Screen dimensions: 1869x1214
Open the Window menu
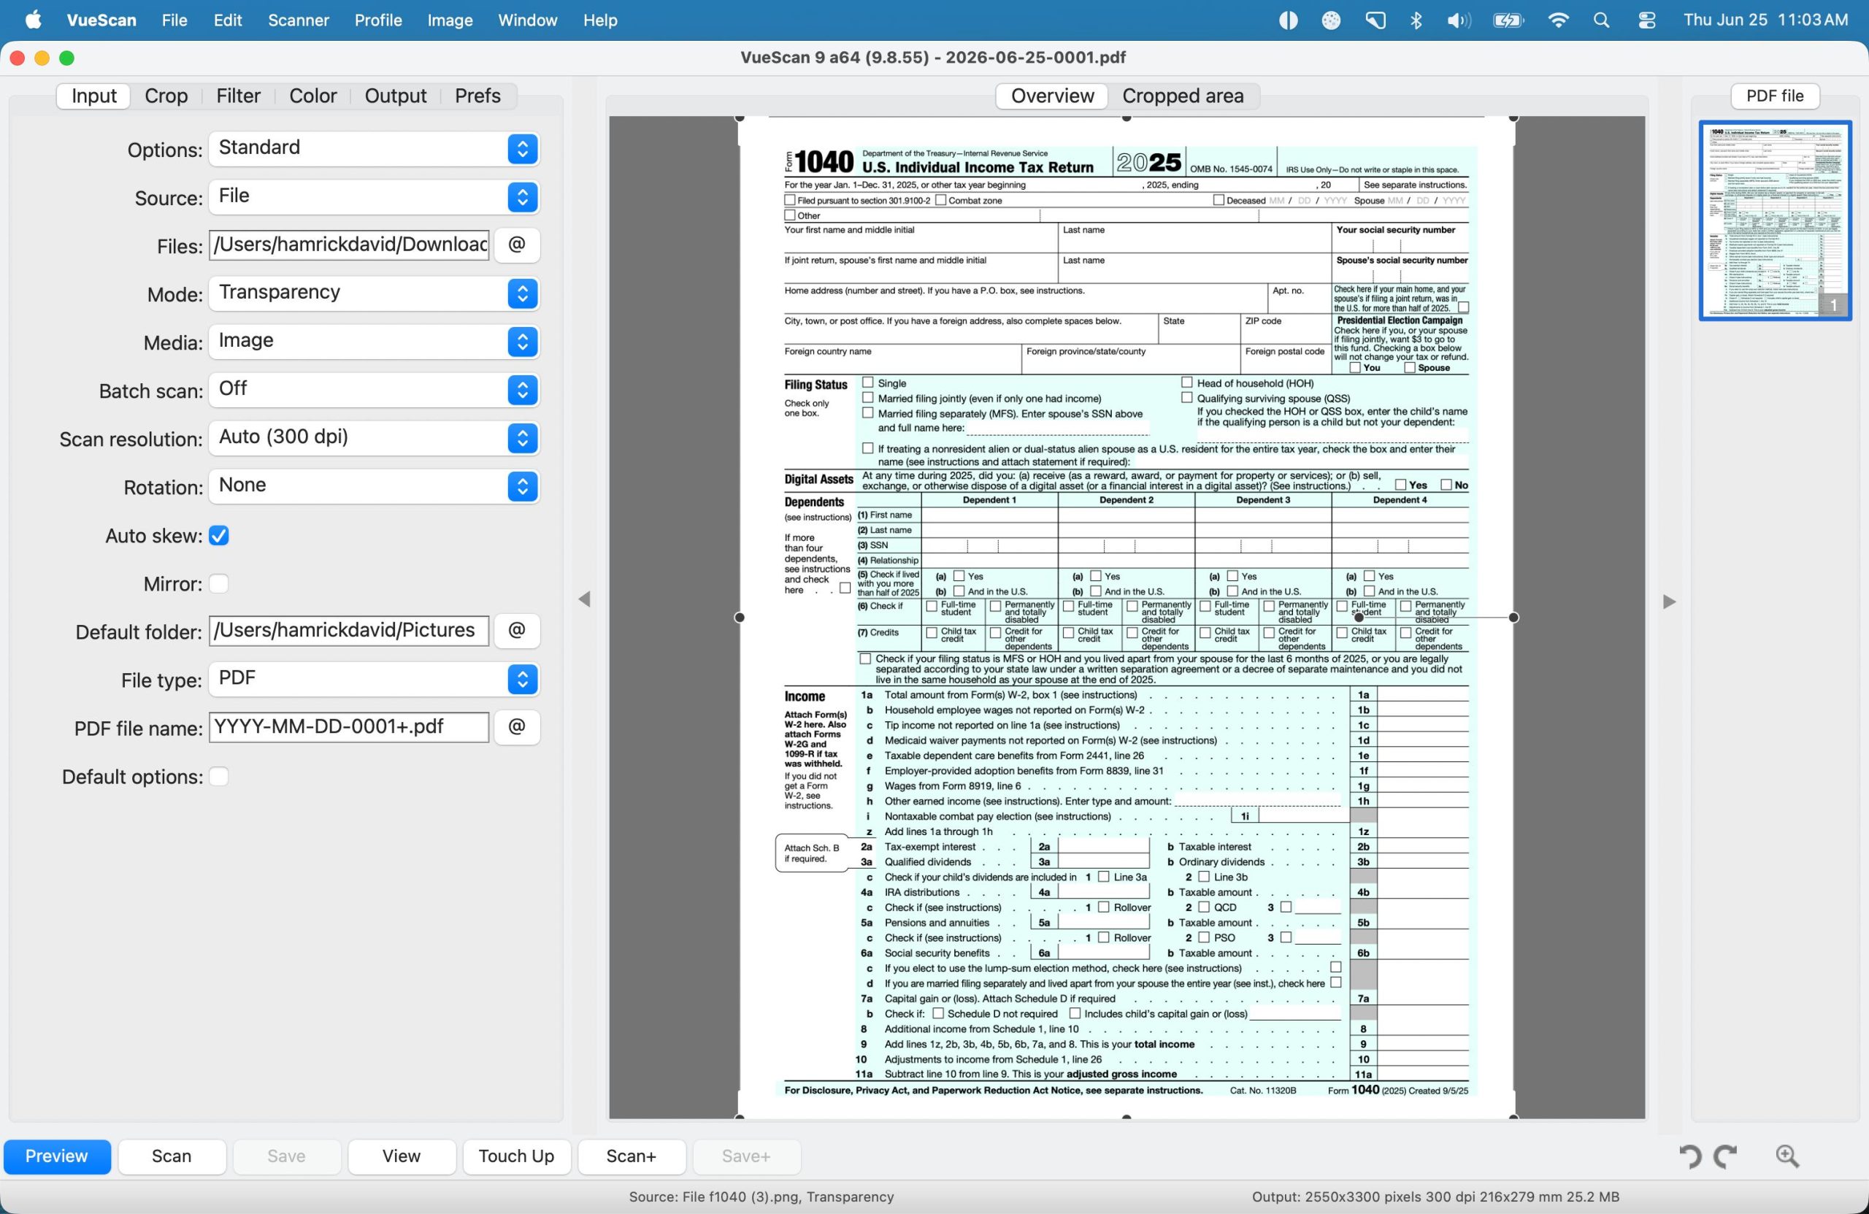528,20
